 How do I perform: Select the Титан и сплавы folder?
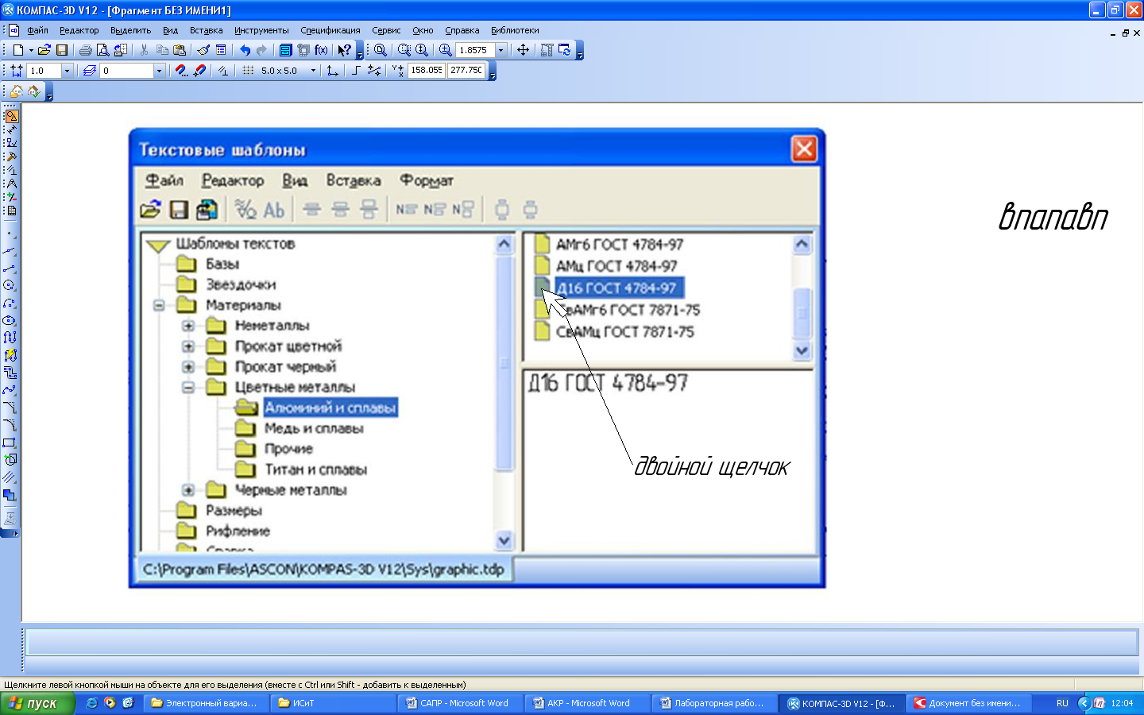[315, 470]
